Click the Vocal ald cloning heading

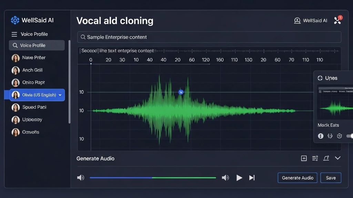tap(115, 21)
